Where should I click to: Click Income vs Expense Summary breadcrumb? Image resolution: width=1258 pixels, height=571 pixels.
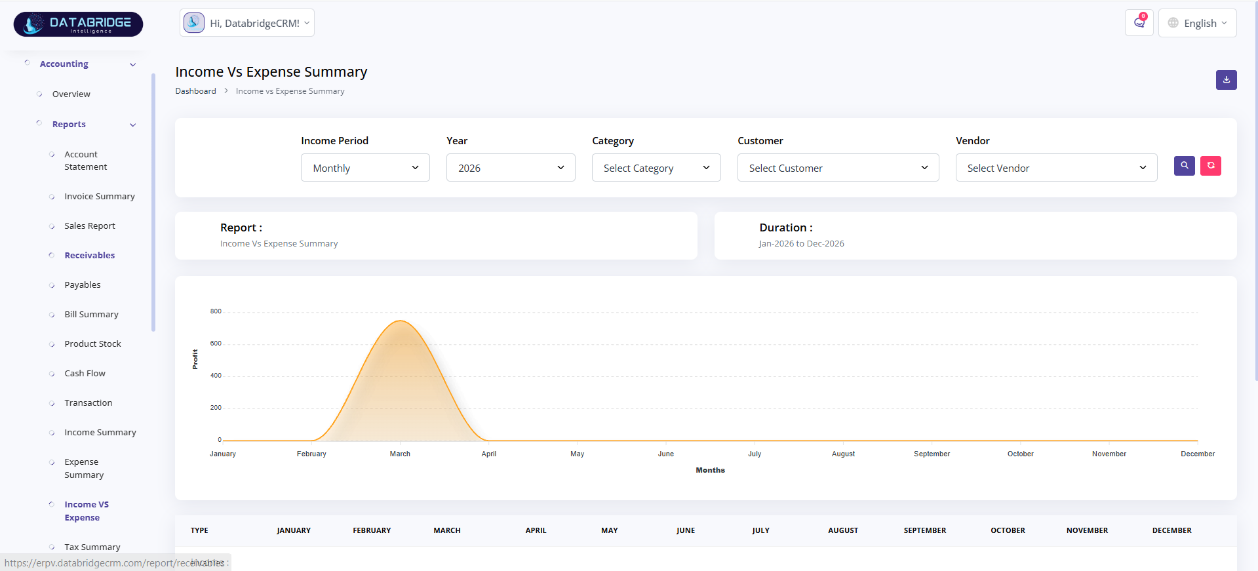pos(290,91)
